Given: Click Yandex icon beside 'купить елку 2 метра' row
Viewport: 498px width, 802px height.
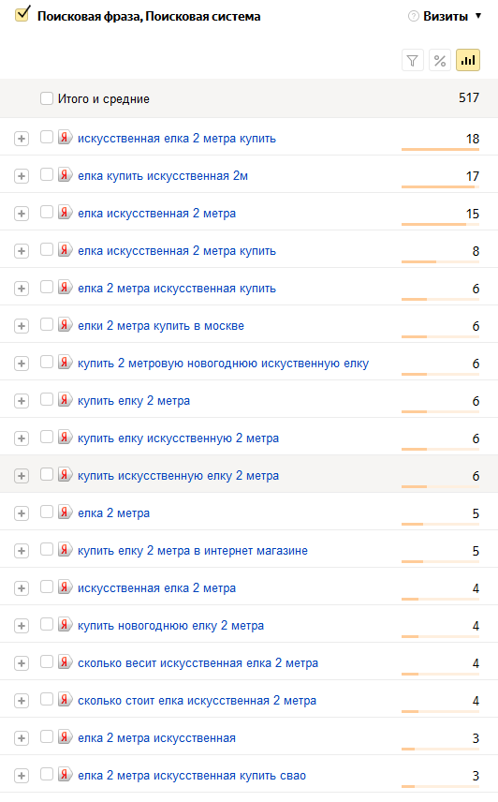Looking at the screenshot, I should (x=65, y=400).
